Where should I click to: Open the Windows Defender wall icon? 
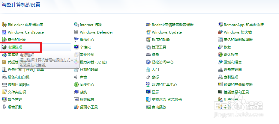point(76,32)
